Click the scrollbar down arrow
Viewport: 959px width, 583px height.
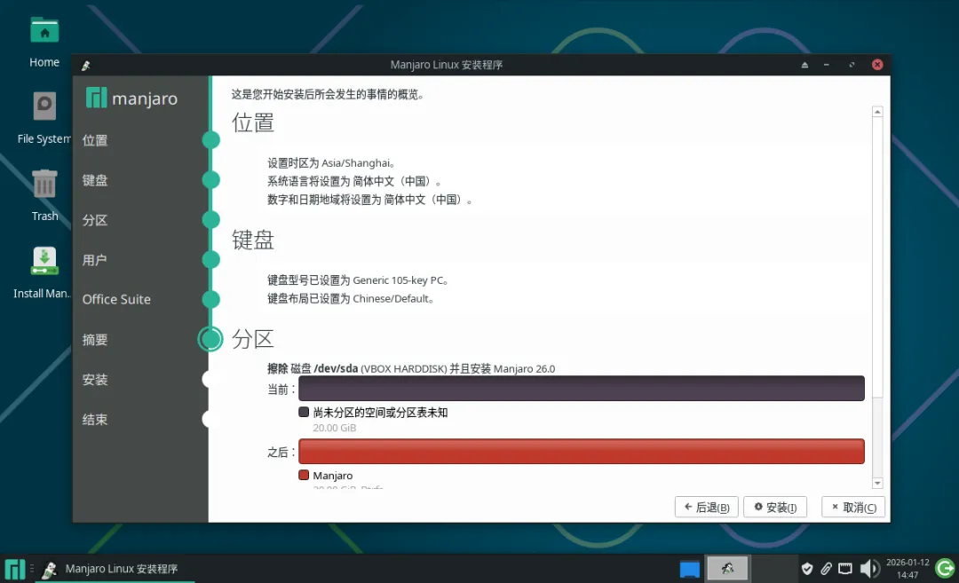click(x=877, y=481)
